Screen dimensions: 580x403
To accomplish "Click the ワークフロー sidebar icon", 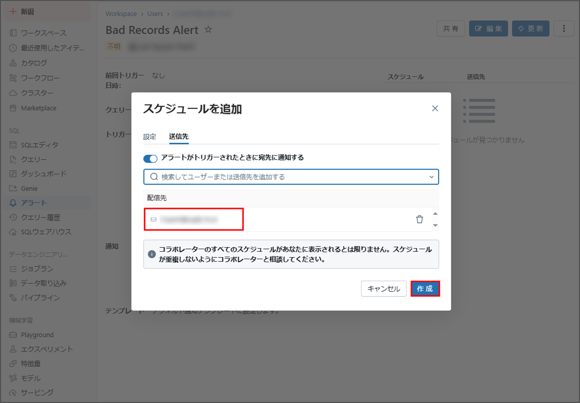I will click(13, 78).
